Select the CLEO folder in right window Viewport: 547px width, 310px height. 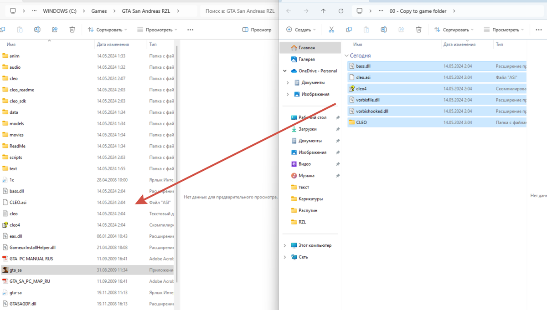pyautogui.click(x=437, y=122)
